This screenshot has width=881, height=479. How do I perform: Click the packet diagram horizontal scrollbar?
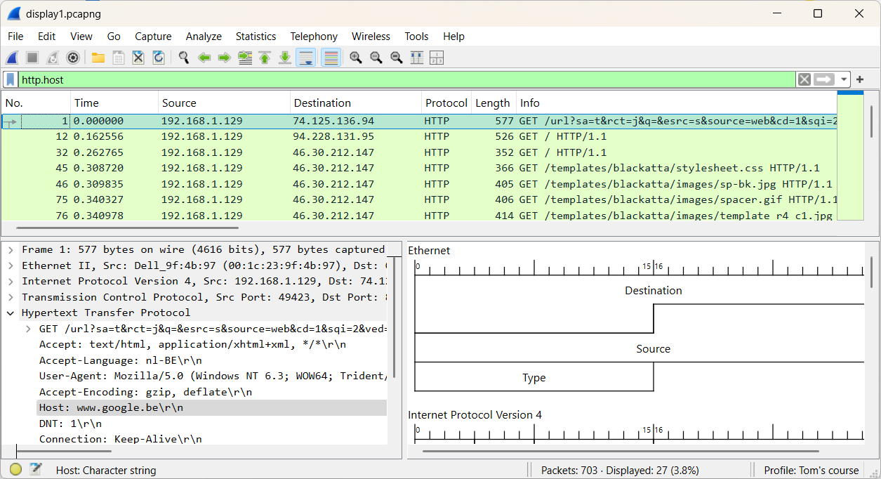click(621, 451)
